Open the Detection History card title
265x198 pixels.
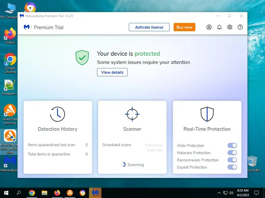coord(58,129)
